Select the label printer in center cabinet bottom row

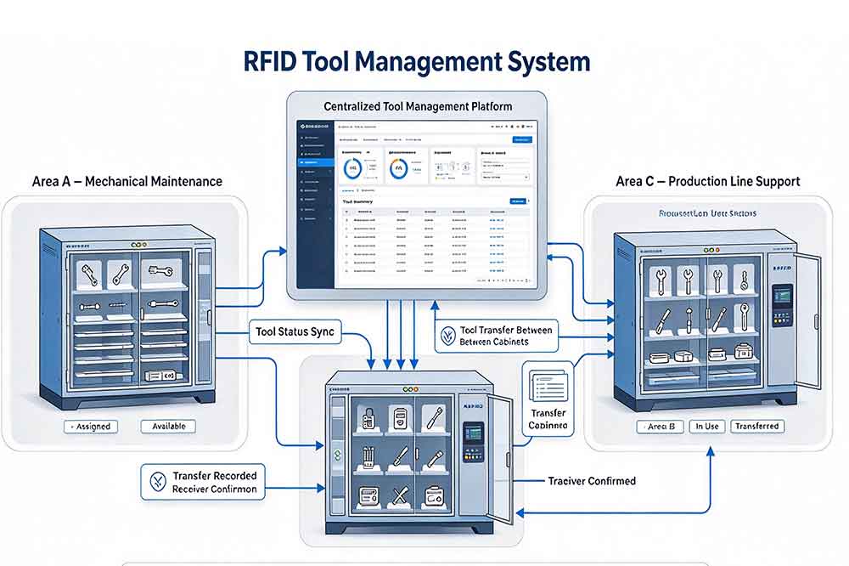(368, 496)
